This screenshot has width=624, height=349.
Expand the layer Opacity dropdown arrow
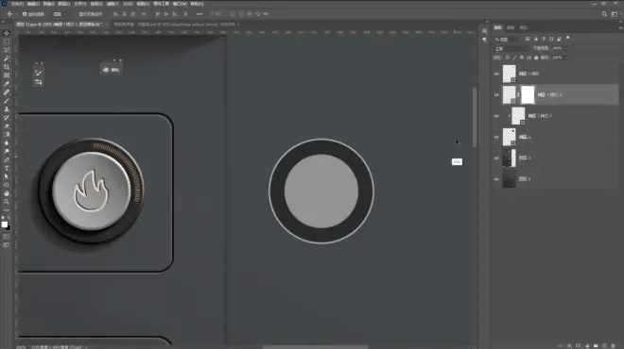pyautogui.click(x=566, y=48)
